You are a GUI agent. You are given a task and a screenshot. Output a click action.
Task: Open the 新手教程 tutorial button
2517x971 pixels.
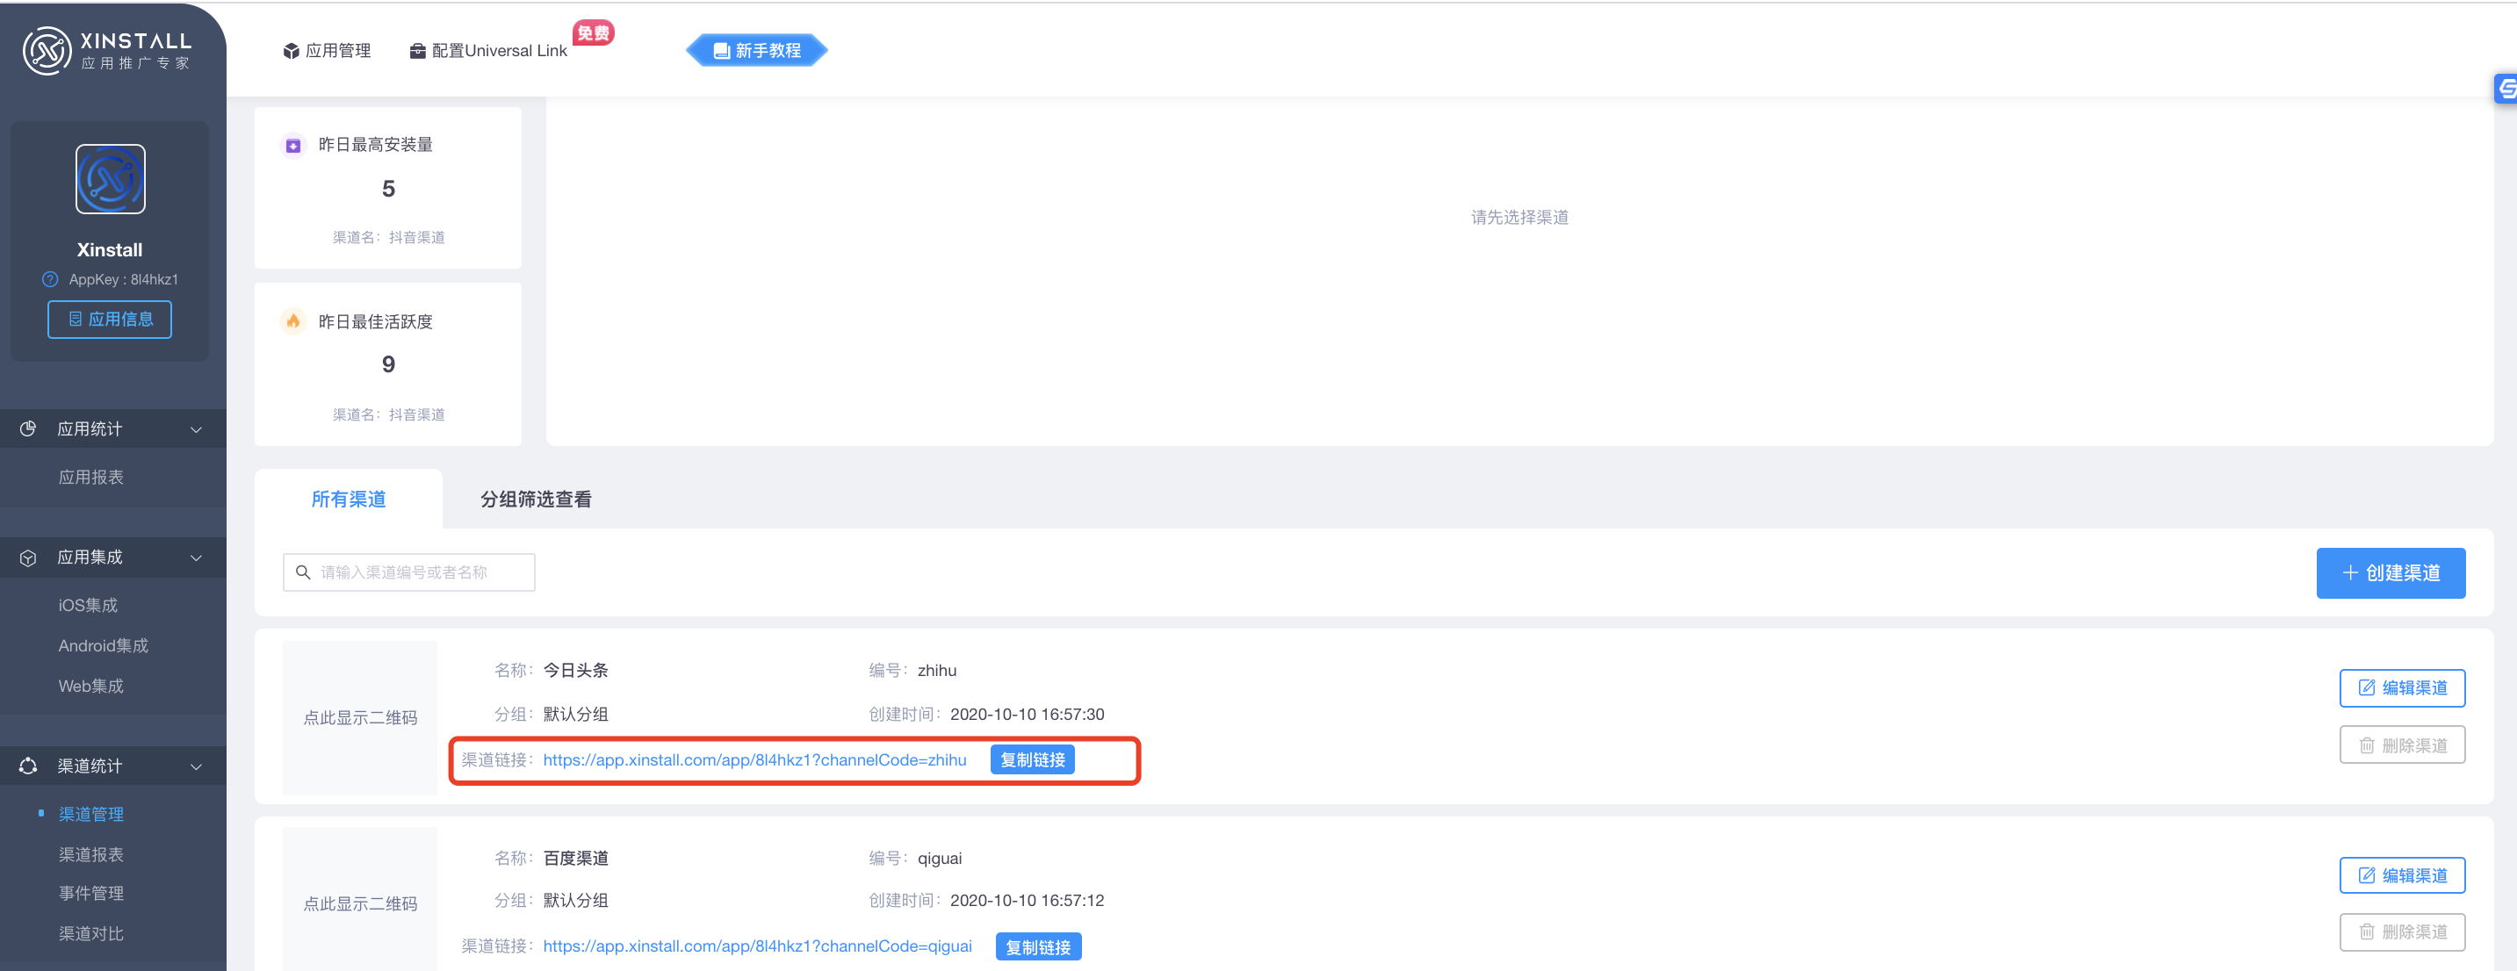click(x=757, y=51)
